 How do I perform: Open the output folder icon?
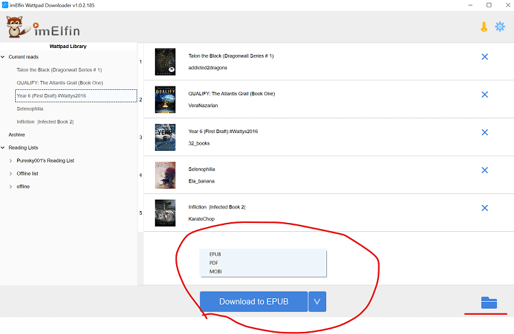(489, 302)
